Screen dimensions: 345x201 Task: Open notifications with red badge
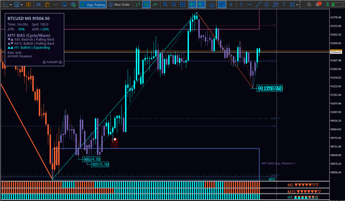(x=318, y=4)
